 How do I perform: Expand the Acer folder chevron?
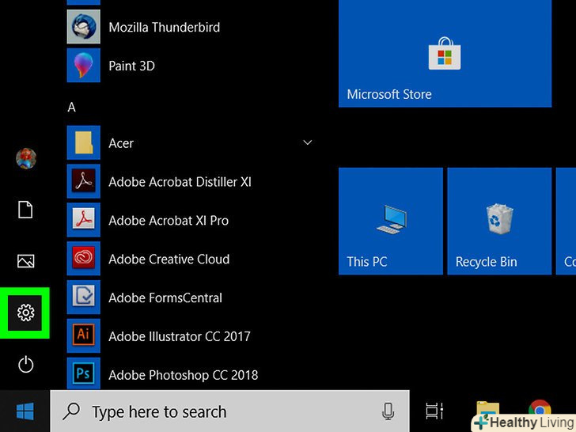[x=307, y=143]
